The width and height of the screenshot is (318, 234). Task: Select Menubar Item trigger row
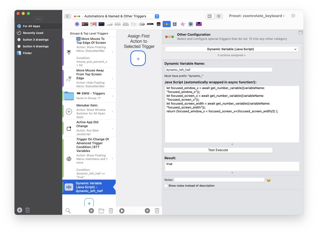tap(89, 111)
